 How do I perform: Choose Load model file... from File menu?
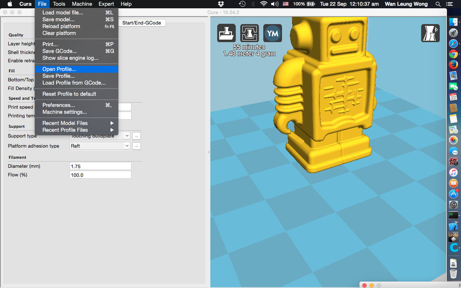pyautogui.click(x=76, y=13)
